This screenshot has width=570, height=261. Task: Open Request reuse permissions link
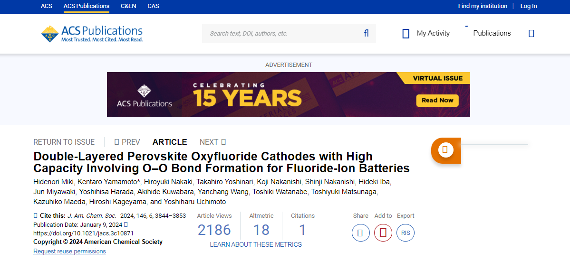click(69, 252)
